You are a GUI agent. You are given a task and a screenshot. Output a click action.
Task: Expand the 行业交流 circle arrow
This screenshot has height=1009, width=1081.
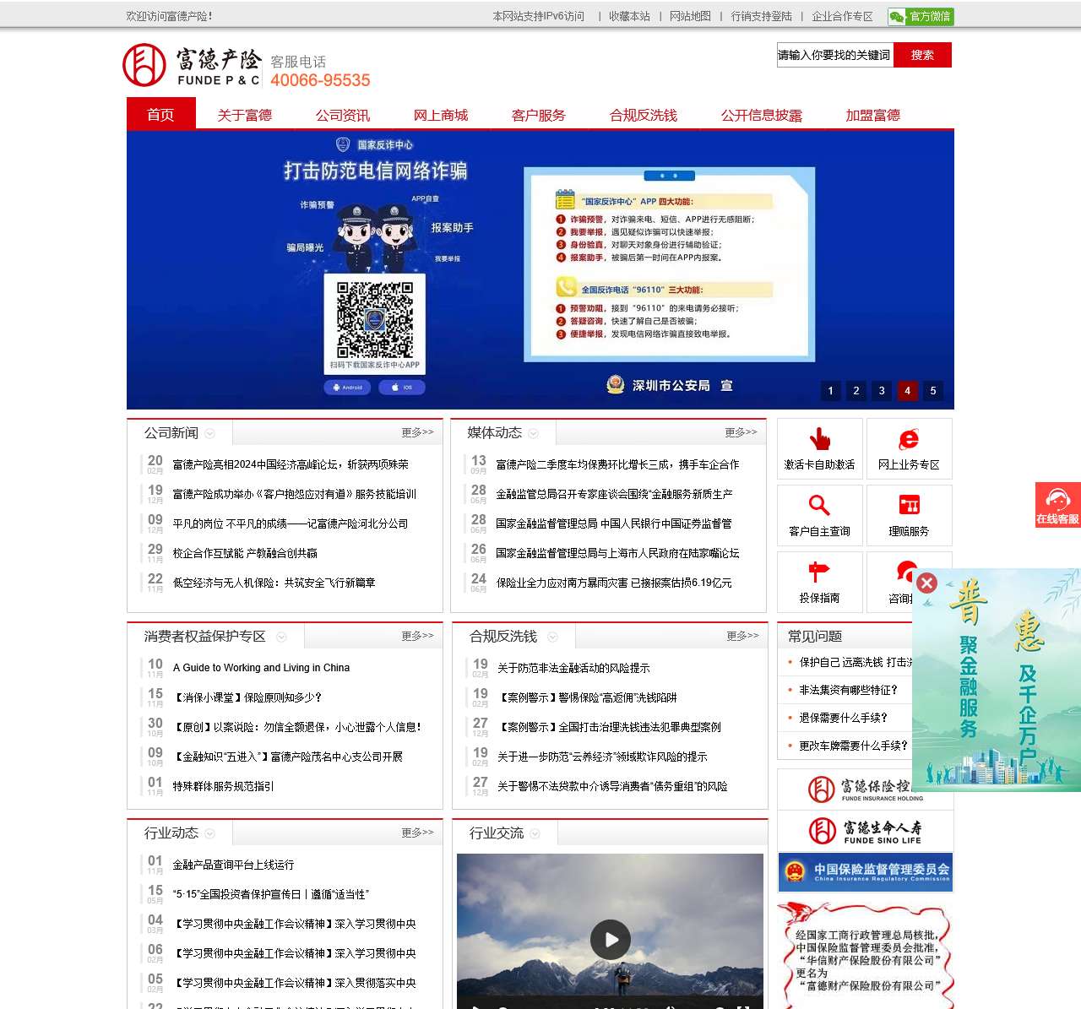[x=535, y=833]
